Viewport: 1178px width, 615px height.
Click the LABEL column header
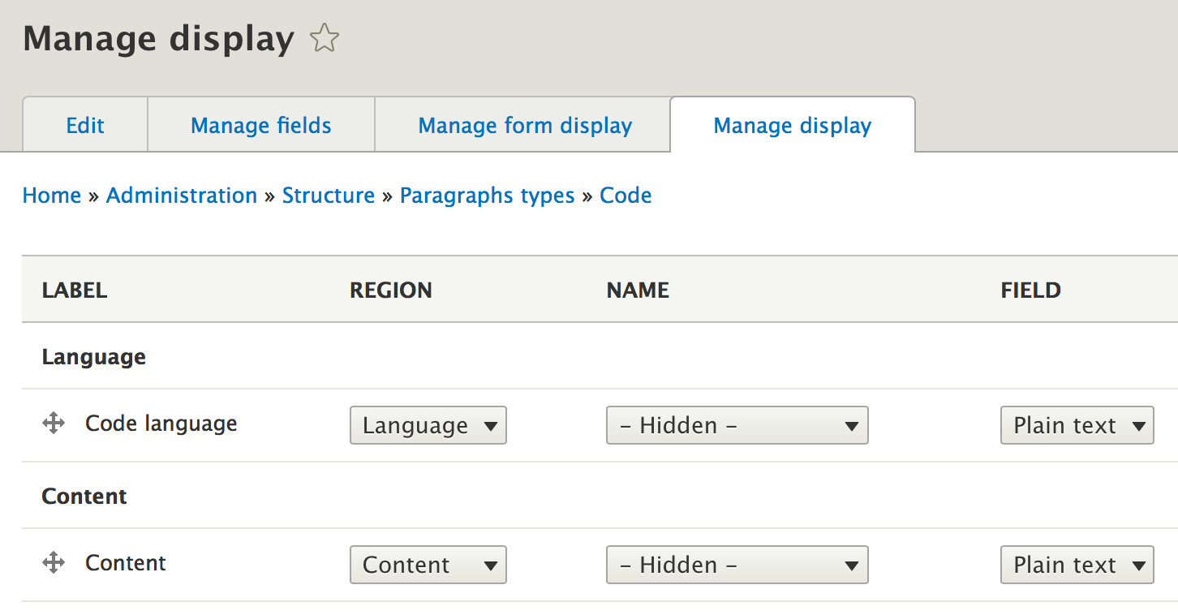[x=74, y=290]
